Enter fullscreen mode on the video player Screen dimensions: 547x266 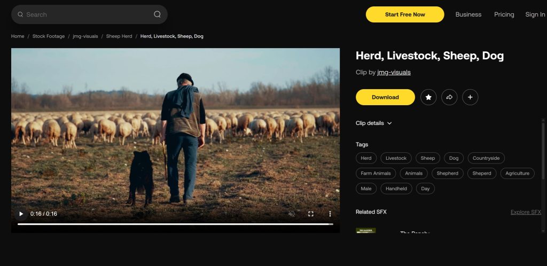pyautogui.click(x=311, y=214)
